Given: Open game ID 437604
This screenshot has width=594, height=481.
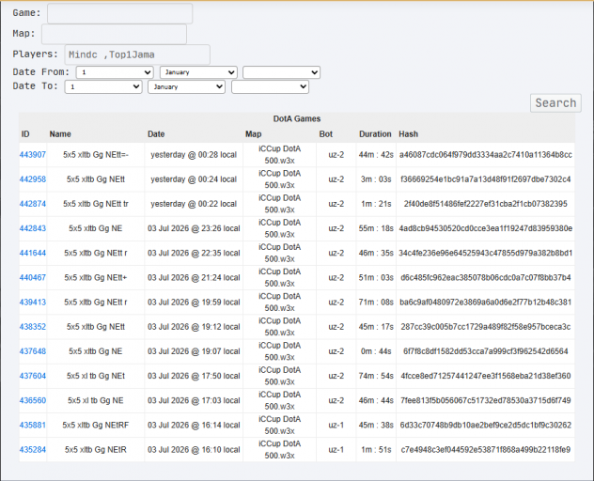Looking at the screenshot, I should 33,376.
